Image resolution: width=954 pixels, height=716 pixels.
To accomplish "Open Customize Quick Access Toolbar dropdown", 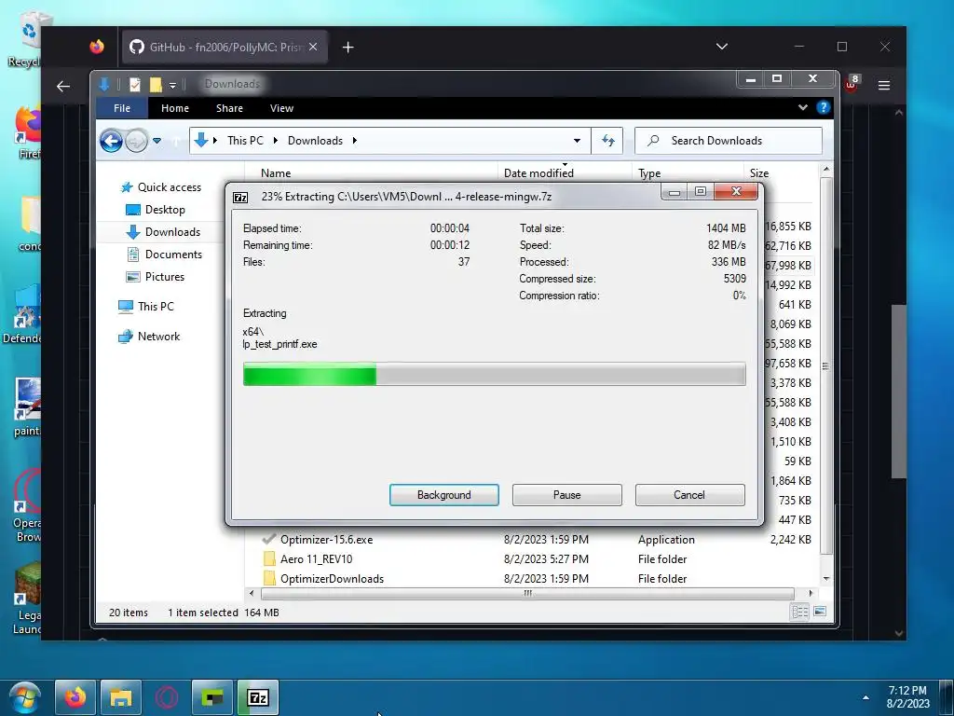I will coord(172,85).
